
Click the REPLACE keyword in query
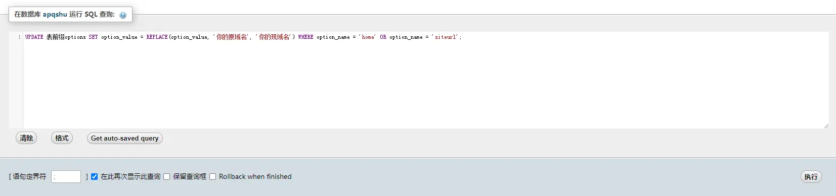click(x=157, y=37)
